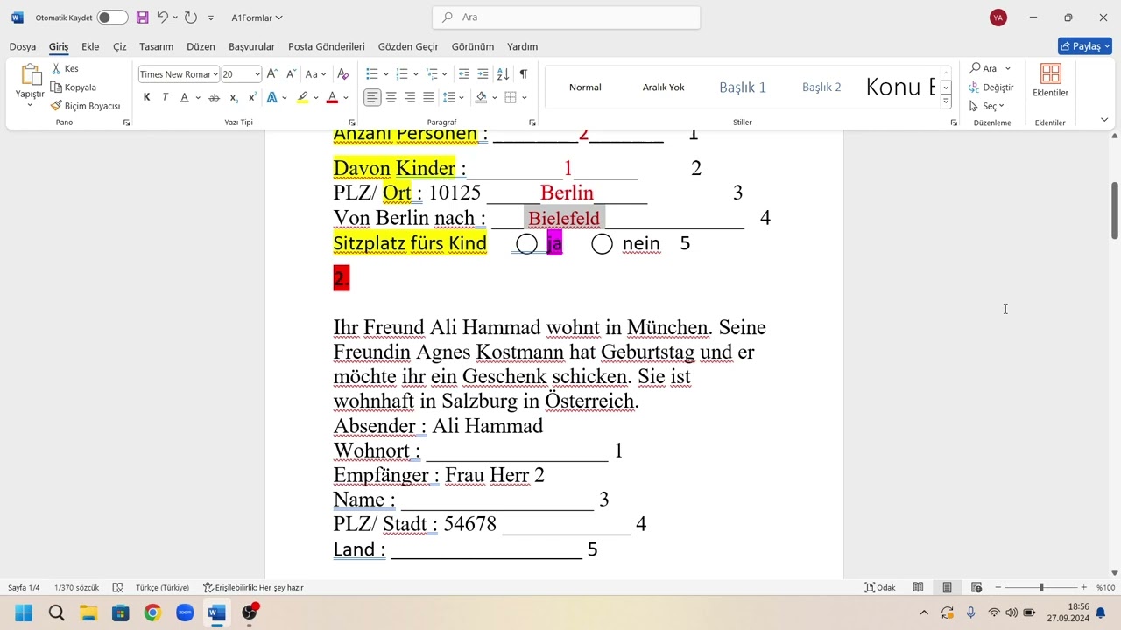Screen dimensions: 1121x630
Task: Adjust the zoom slider handle
Action: (1041, 588)
